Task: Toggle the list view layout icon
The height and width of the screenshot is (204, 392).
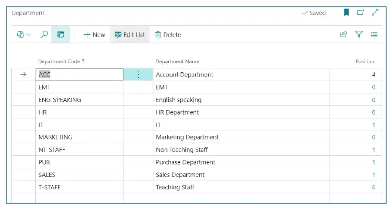Action: [61, 35]
